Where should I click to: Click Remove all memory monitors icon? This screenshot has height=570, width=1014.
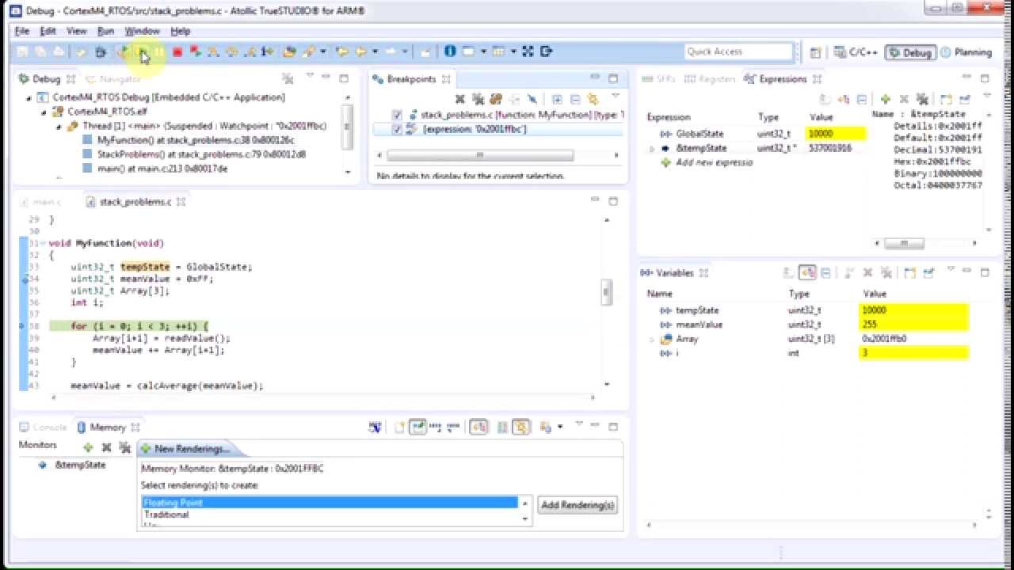click(124, 447)
